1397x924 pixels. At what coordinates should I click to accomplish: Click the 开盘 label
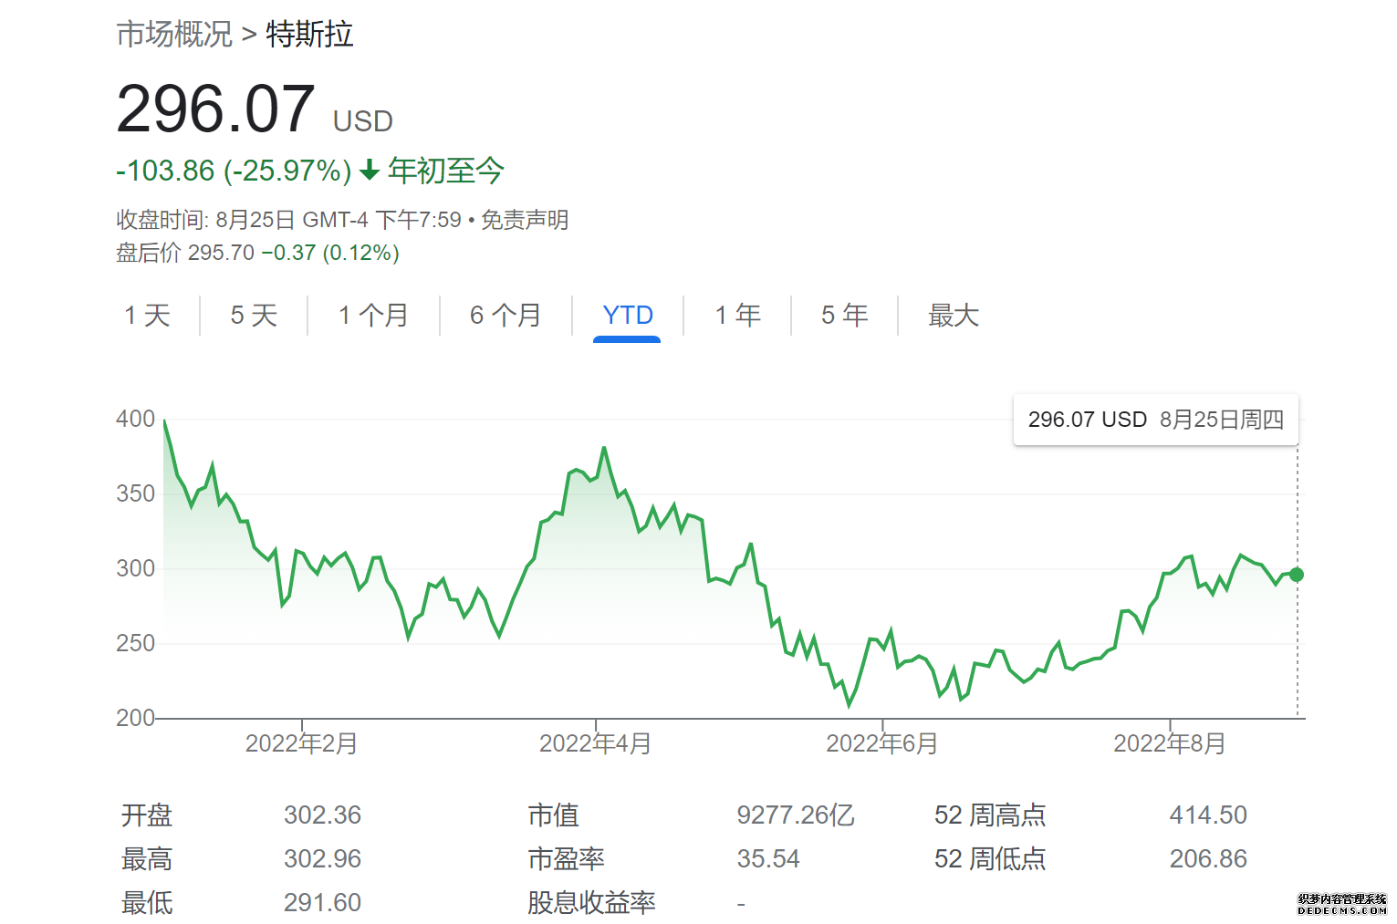click(147, 815)
